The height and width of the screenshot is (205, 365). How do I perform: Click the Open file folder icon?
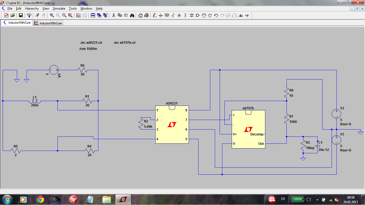(13, 15)
